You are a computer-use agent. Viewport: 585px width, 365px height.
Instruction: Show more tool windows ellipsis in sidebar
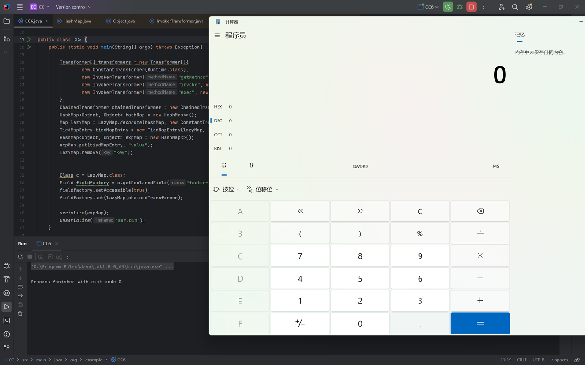coord(6,52)
